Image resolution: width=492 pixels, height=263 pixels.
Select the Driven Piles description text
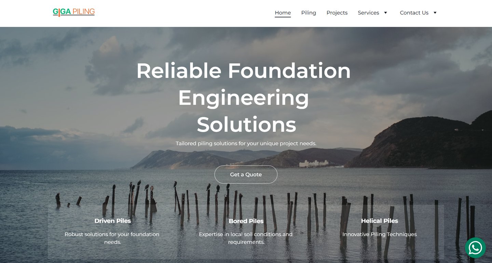(112, 238)
